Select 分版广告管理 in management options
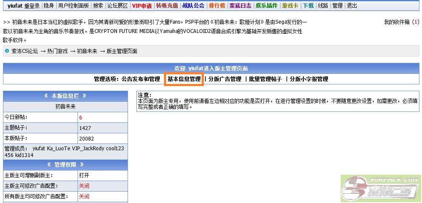The height and width of the screenshot is (203, 422). (225, 79)
